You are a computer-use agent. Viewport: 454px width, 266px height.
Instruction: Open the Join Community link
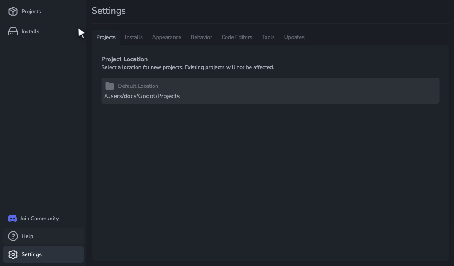point(39,219)
